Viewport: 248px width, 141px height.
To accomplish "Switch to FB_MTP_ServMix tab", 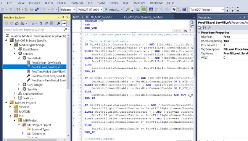I will pyautogui.click(x=101, y=17).
